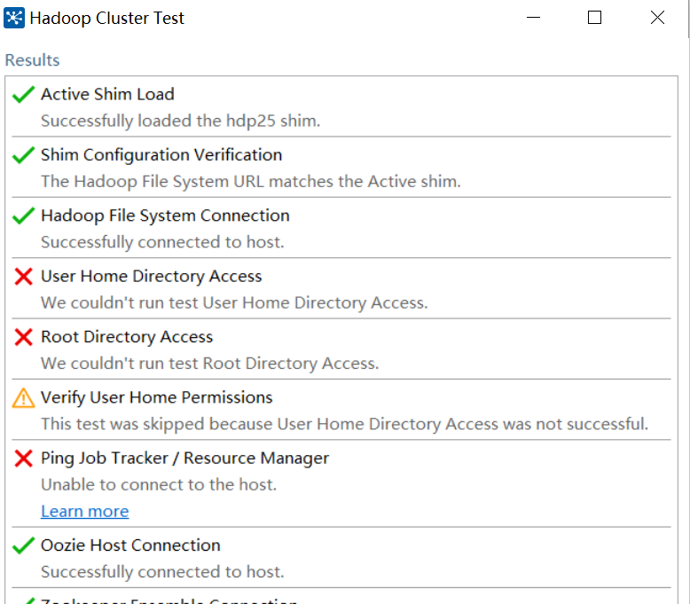Select the Oozie Host Connection heading

(130, 545)
